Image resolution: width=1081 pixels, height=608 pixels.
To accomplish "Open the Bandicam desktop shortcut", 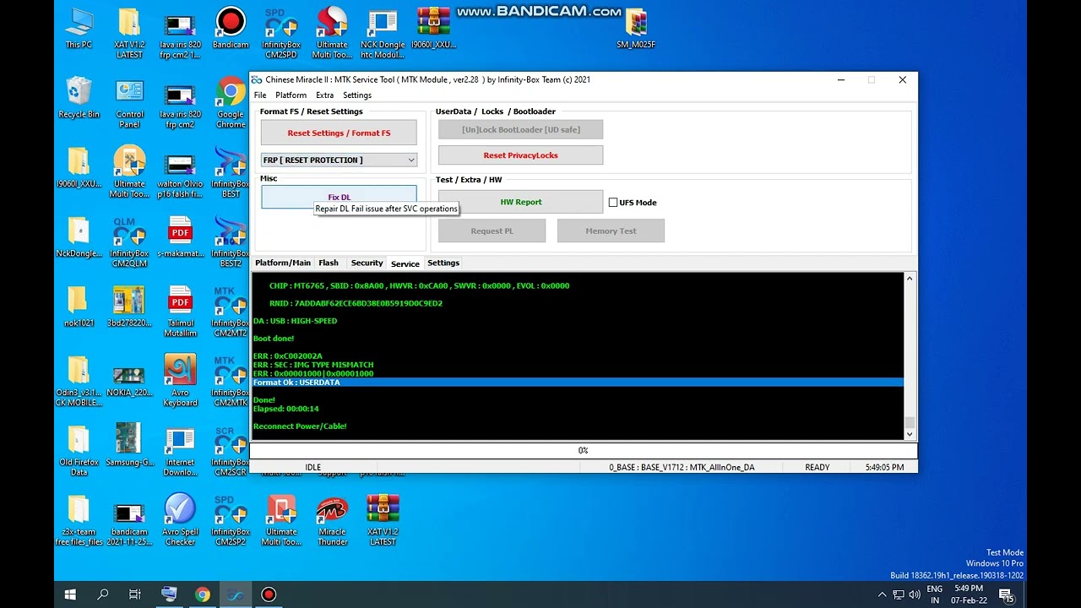I will [231, 28].
